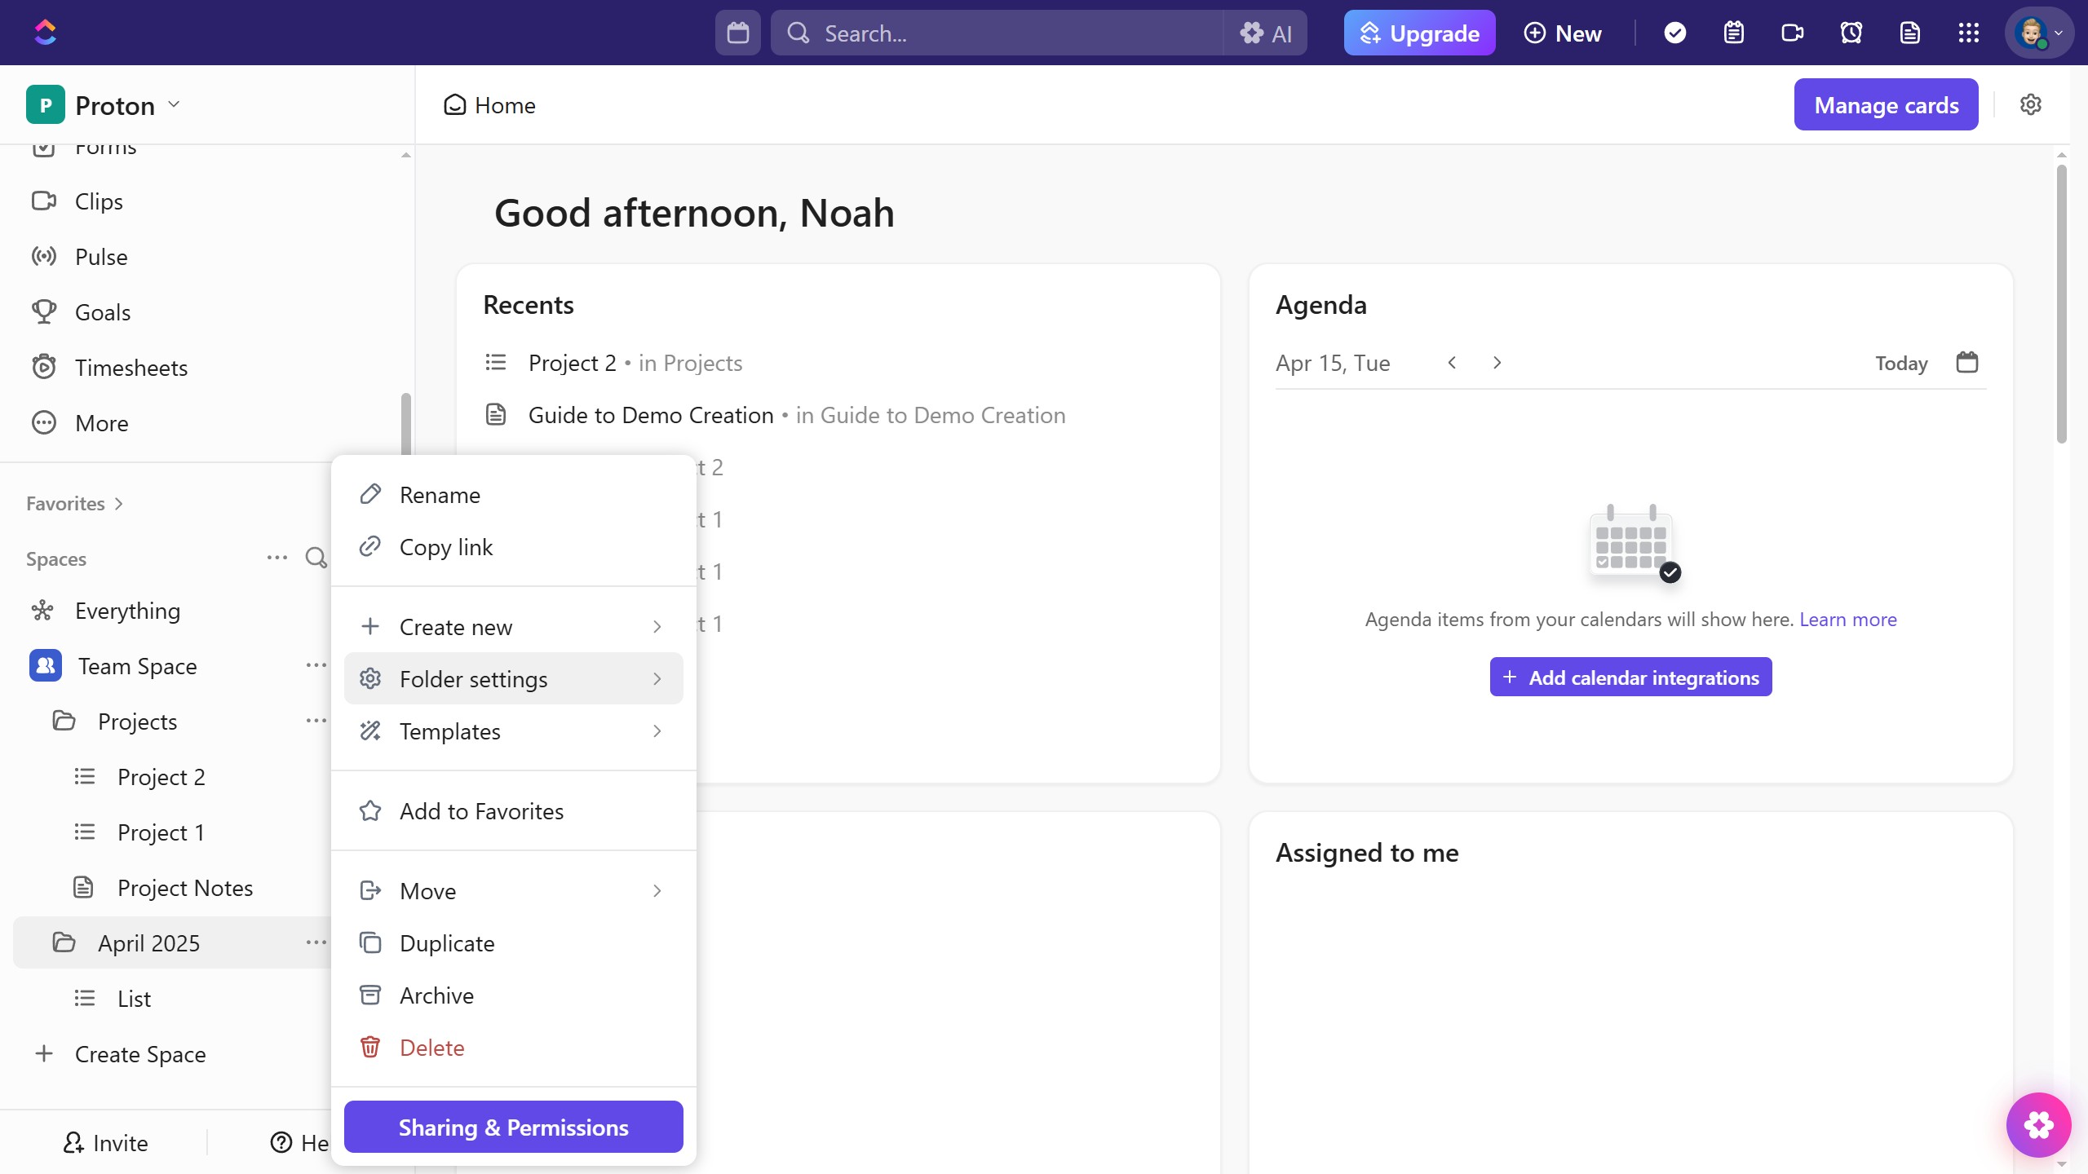The image size is (2088, 1174).
Task: Go to next day in Agenda
Action: point(1497,363)
